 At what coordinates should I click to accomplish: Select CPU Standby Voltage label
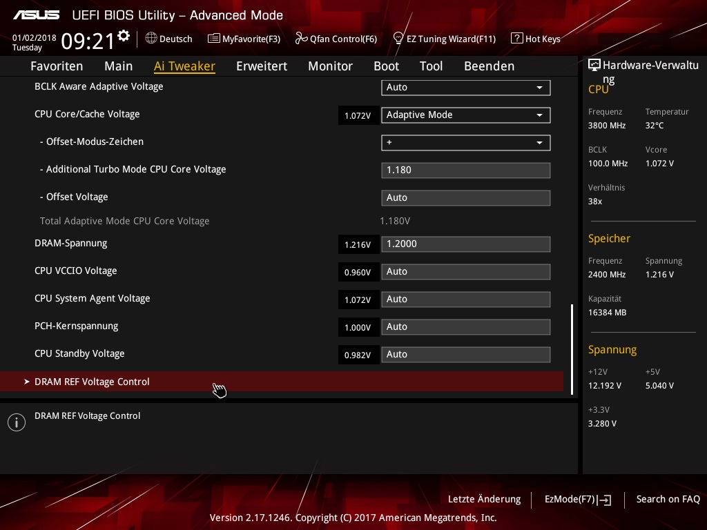[x=79, y=354]
